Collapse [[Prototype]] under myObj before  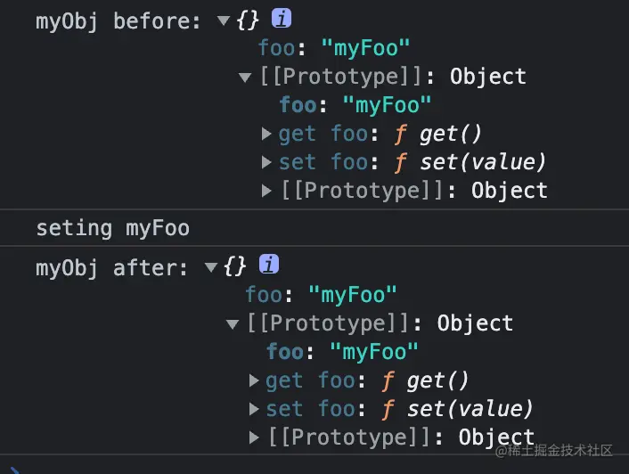coord(245,78)
